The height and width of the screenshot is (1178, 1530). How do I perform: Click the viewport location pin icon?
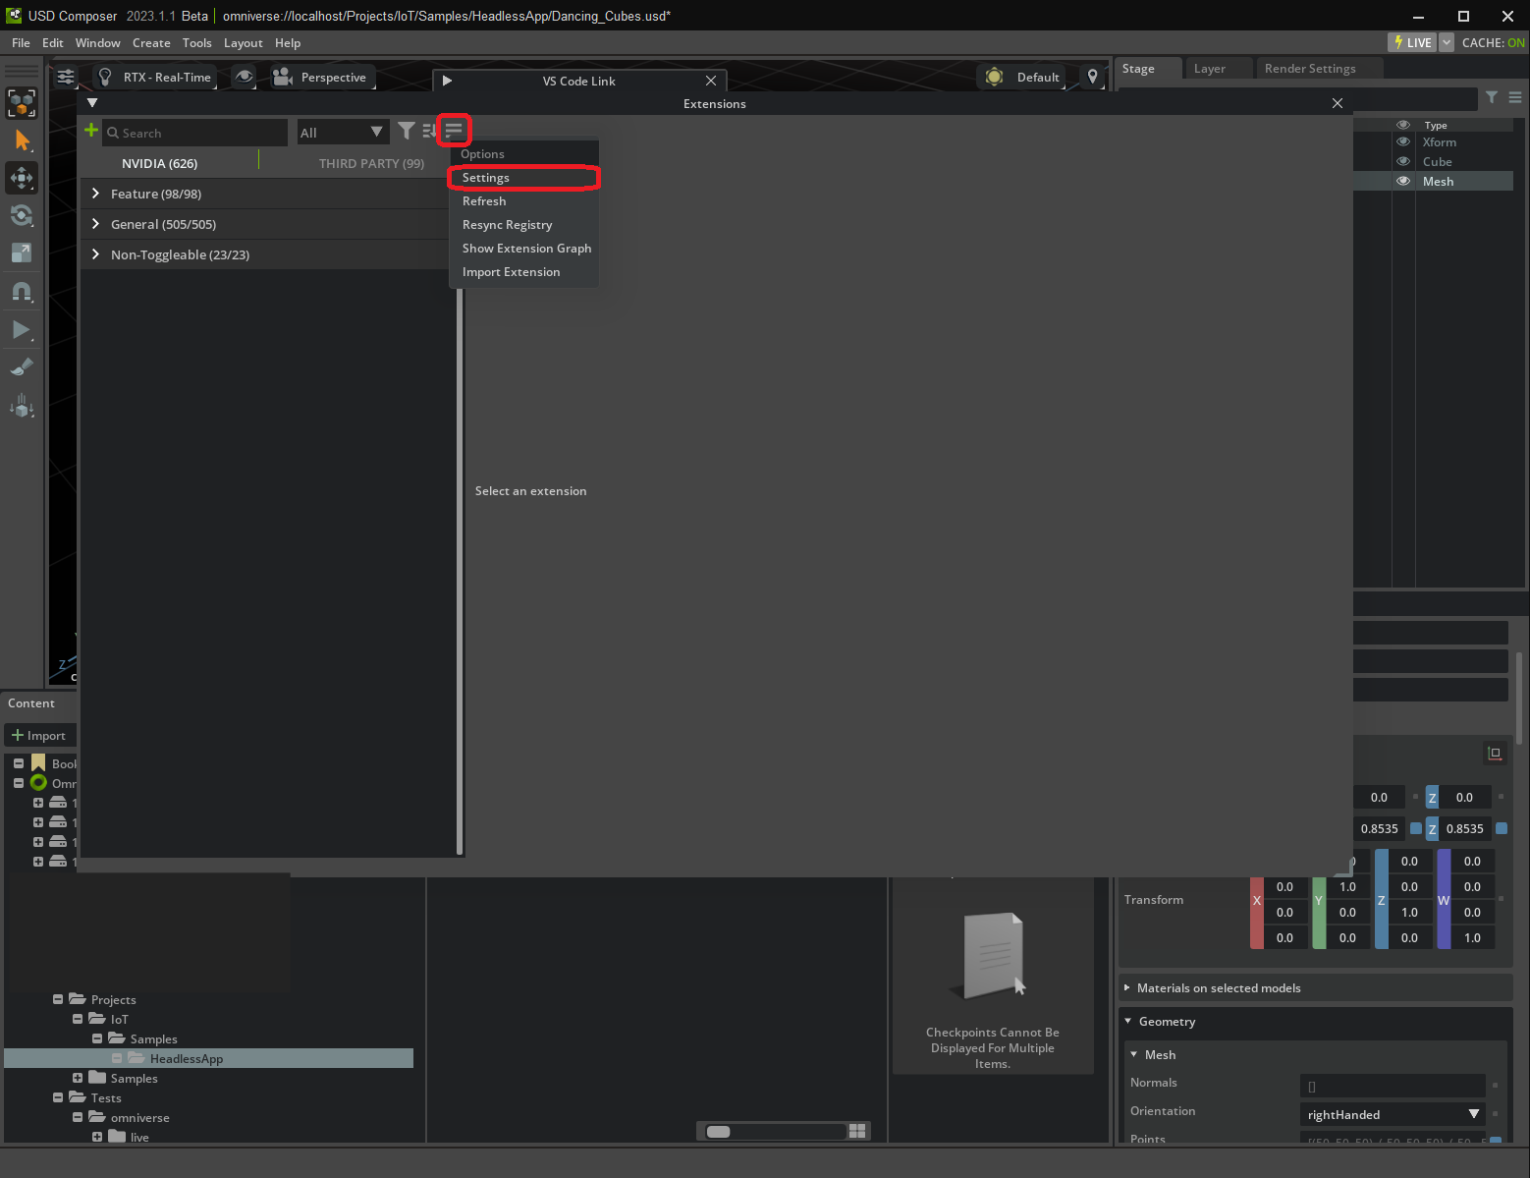1092,77
